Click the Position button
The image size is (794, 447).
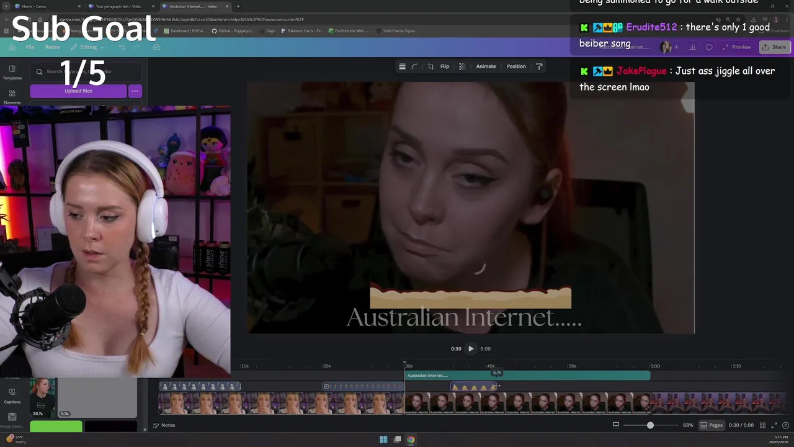click(516, 66)
